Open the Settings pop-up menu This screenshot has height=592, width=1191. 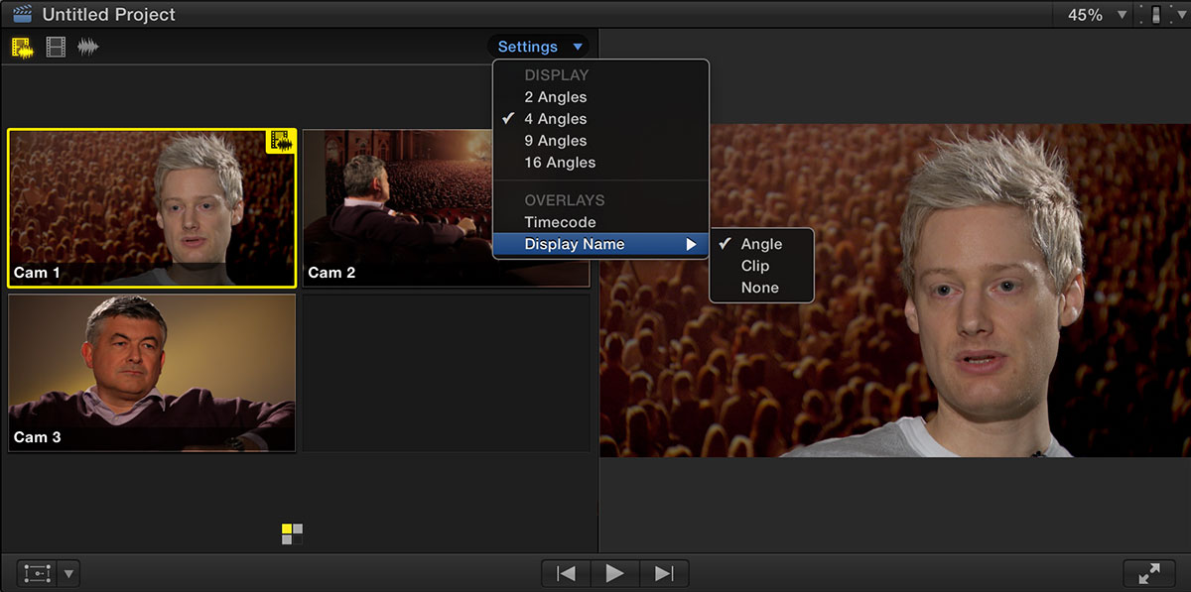tap(539, 47)
